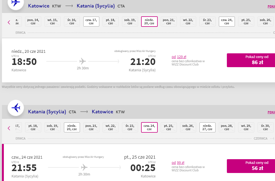
Task: Go to previous return dates using left chevron
Action: tap(9, 128)
